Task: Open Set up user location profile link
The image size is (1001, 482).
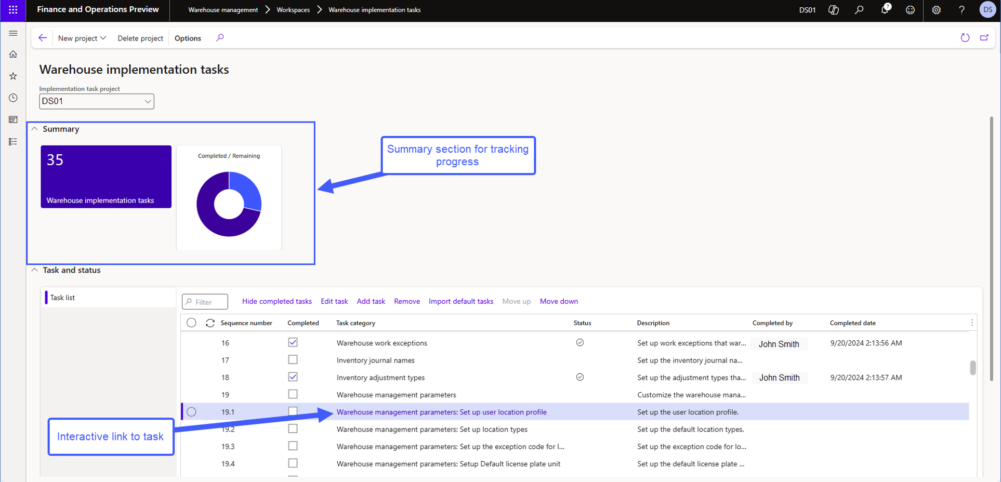Action: (x=441, y=412)
